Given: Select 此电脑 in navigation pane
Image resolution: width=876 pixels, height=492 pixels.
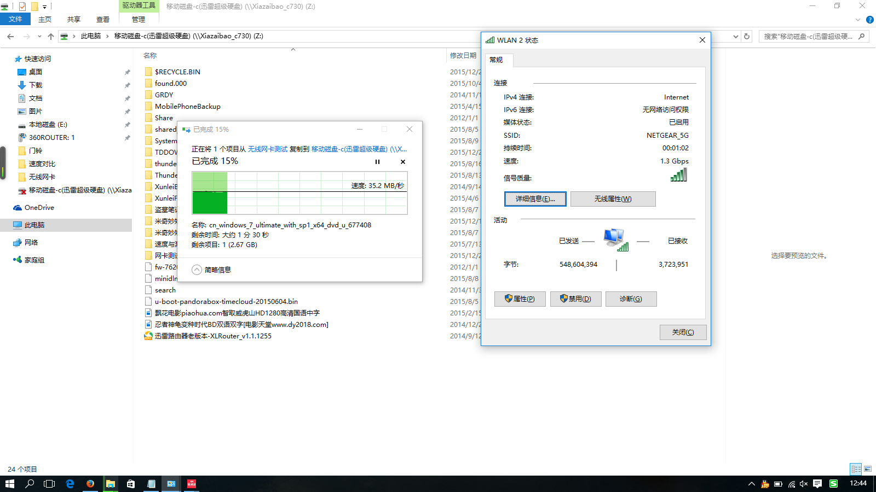Looking at the screenshot, I should (x=34, y=225).
